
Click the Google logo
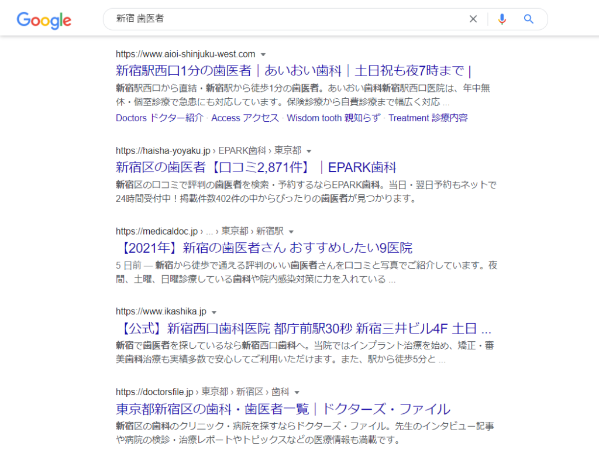(44, 20)
